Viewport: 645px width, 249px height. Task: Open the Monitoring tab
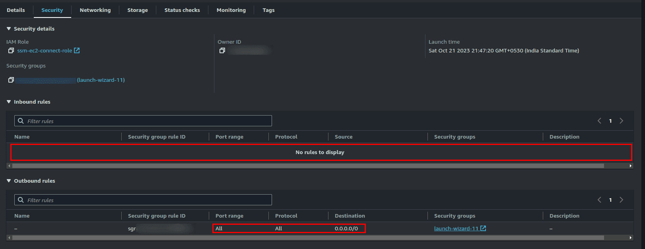coord(231,10)
